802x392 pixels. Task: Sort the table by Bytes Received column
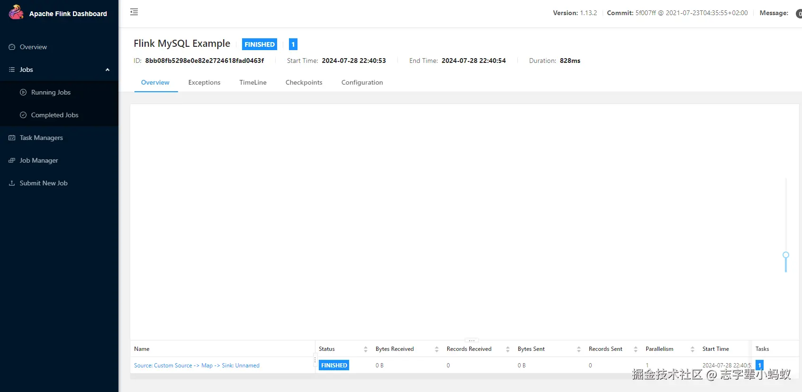click(436, 349)
